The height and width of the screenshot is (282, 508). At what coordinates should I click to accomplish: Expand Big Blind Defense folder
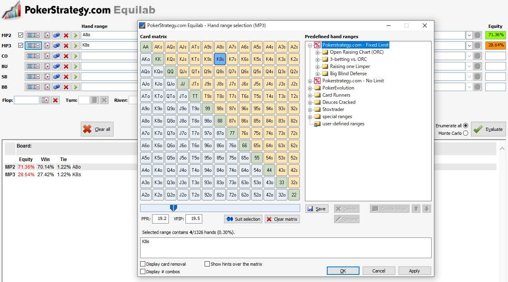click(x=317, y=74)
